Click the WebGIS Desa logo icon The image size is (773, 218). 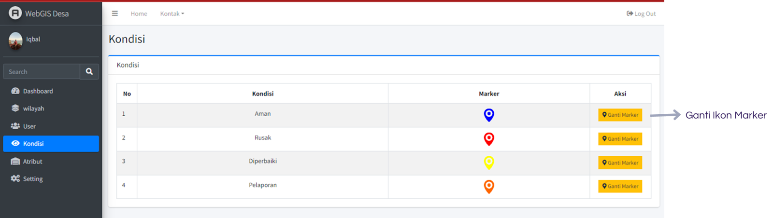15,13
